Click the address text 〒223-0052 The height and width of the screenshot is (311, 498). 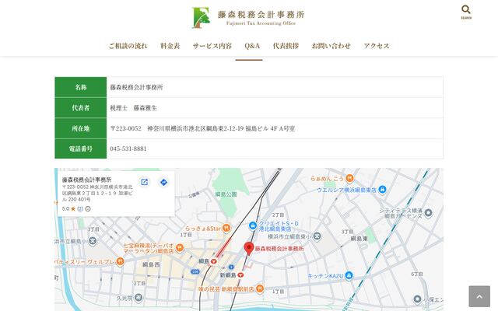coord(125,128)
